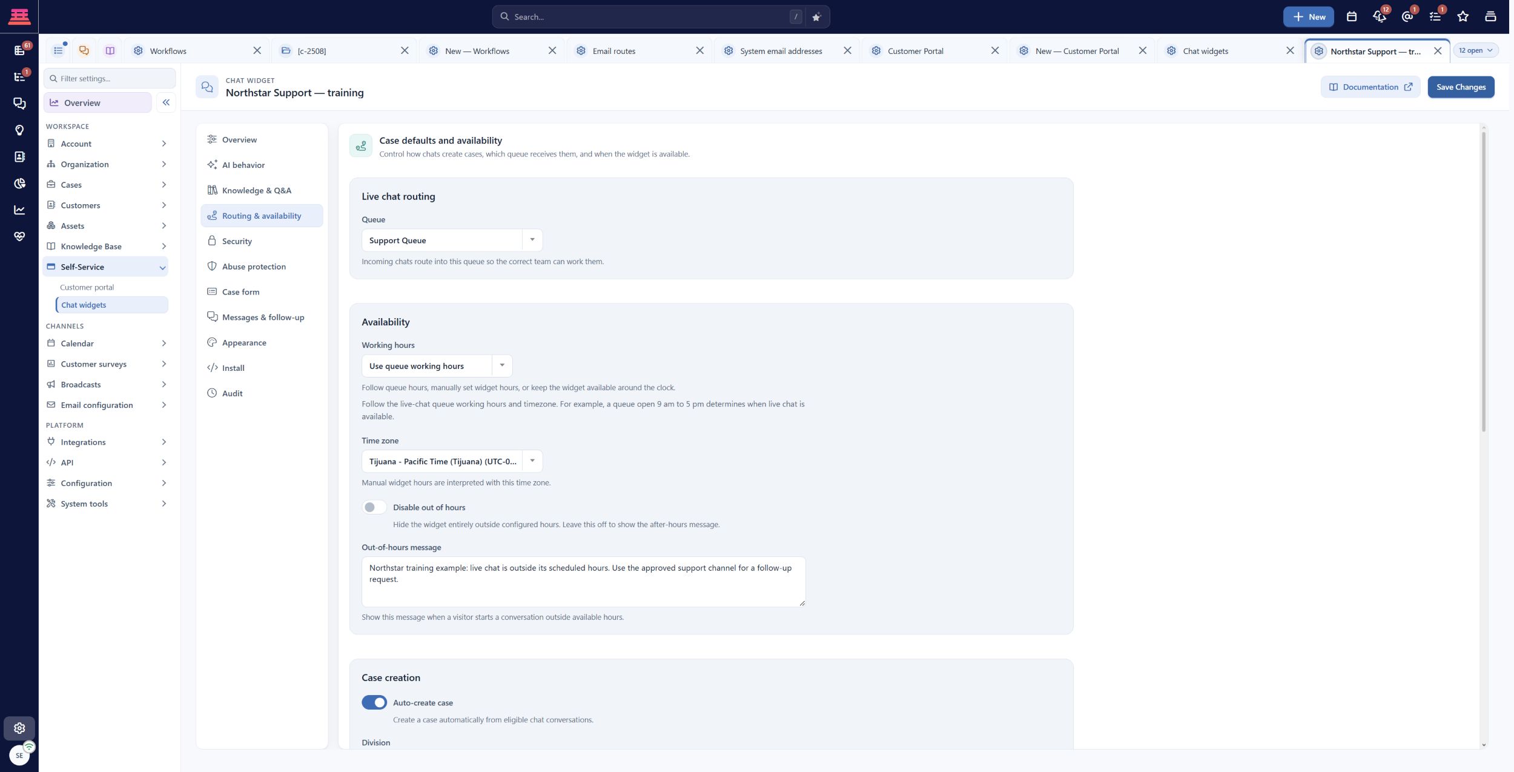Open the left rail heart monitor icon
The width and height of the screenshot is (1514, 772).
(x=19, y=236)
